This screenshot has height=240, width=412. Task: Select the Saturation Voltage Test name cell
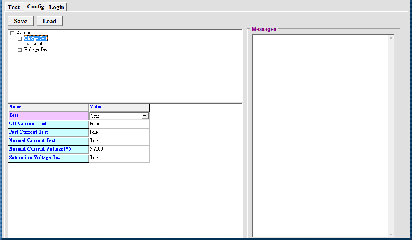pos(49,158)
